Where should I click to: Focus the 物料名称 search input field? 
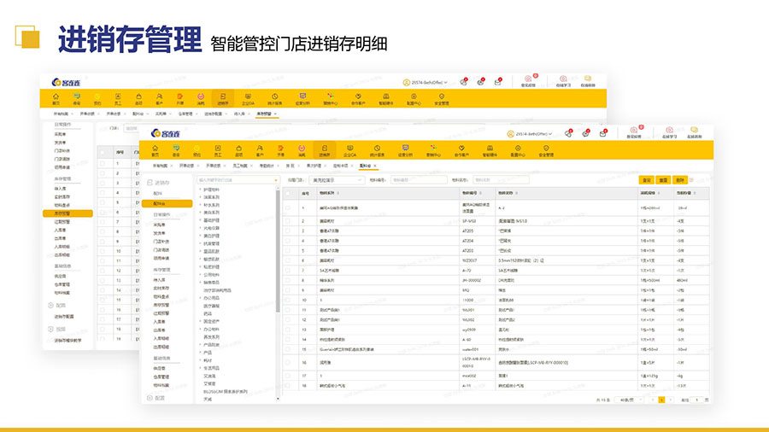[501, 180]
